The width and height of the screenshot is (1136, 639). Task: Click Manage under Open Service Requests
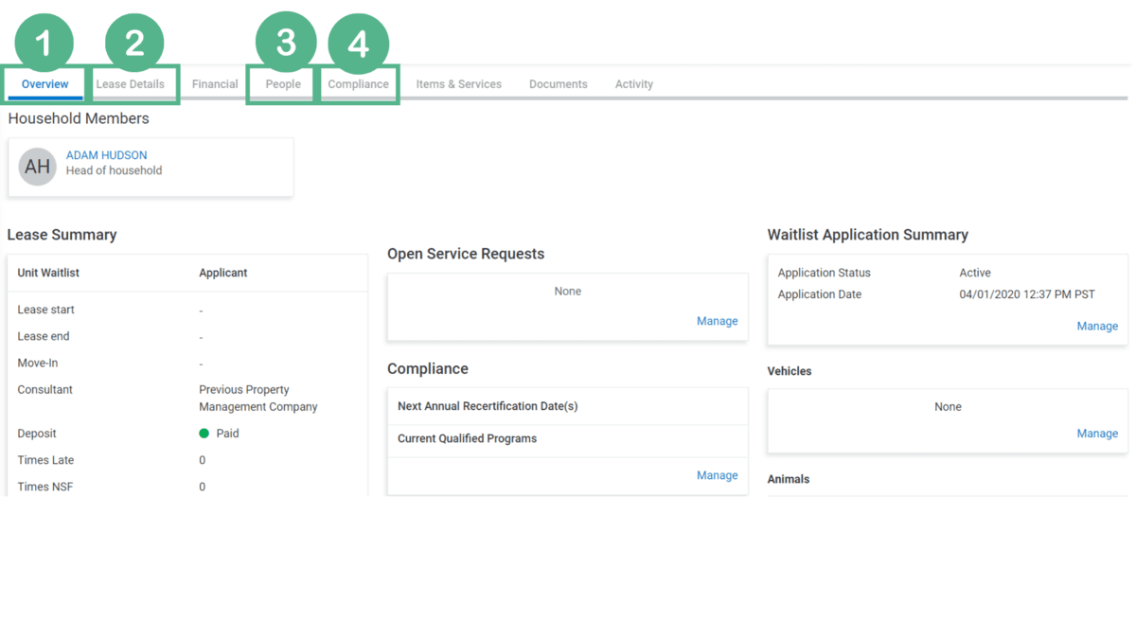point(717,321)
